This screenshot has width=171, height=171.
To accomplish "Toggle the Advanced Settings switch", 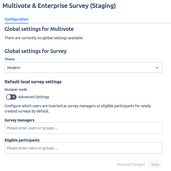I will click(11, 97).
